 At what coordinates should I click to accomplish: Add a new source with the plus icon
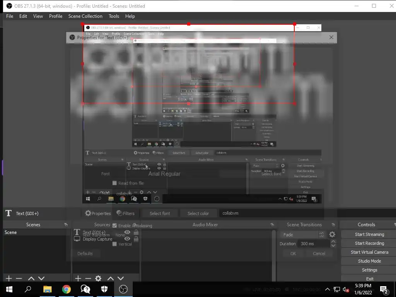point(78,278)
